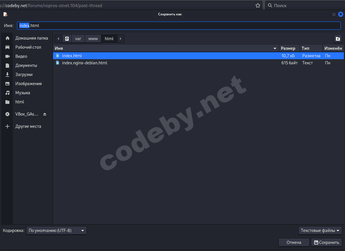Click the Текст type cell
The width and height of the screenshot is (345, 251).
(x=307, y=63)
